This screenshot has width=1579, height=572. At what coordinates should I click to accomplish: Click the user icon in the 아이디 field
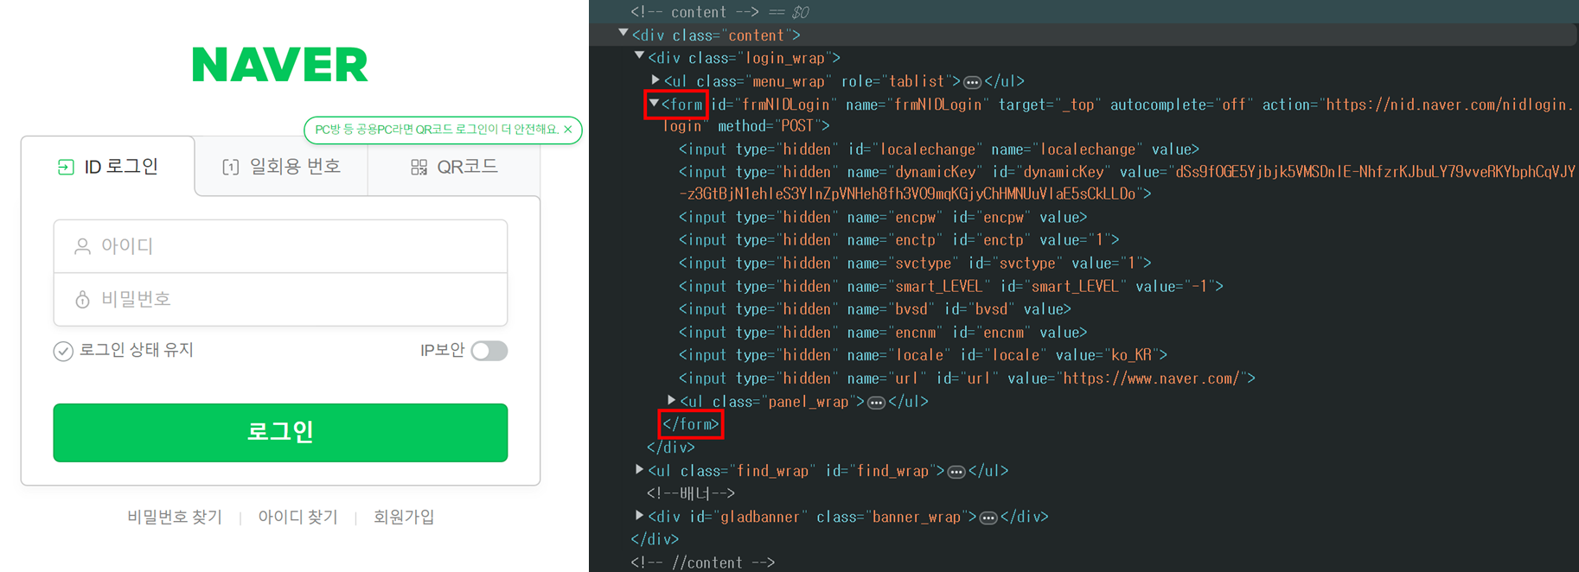(x=82, y=246)
